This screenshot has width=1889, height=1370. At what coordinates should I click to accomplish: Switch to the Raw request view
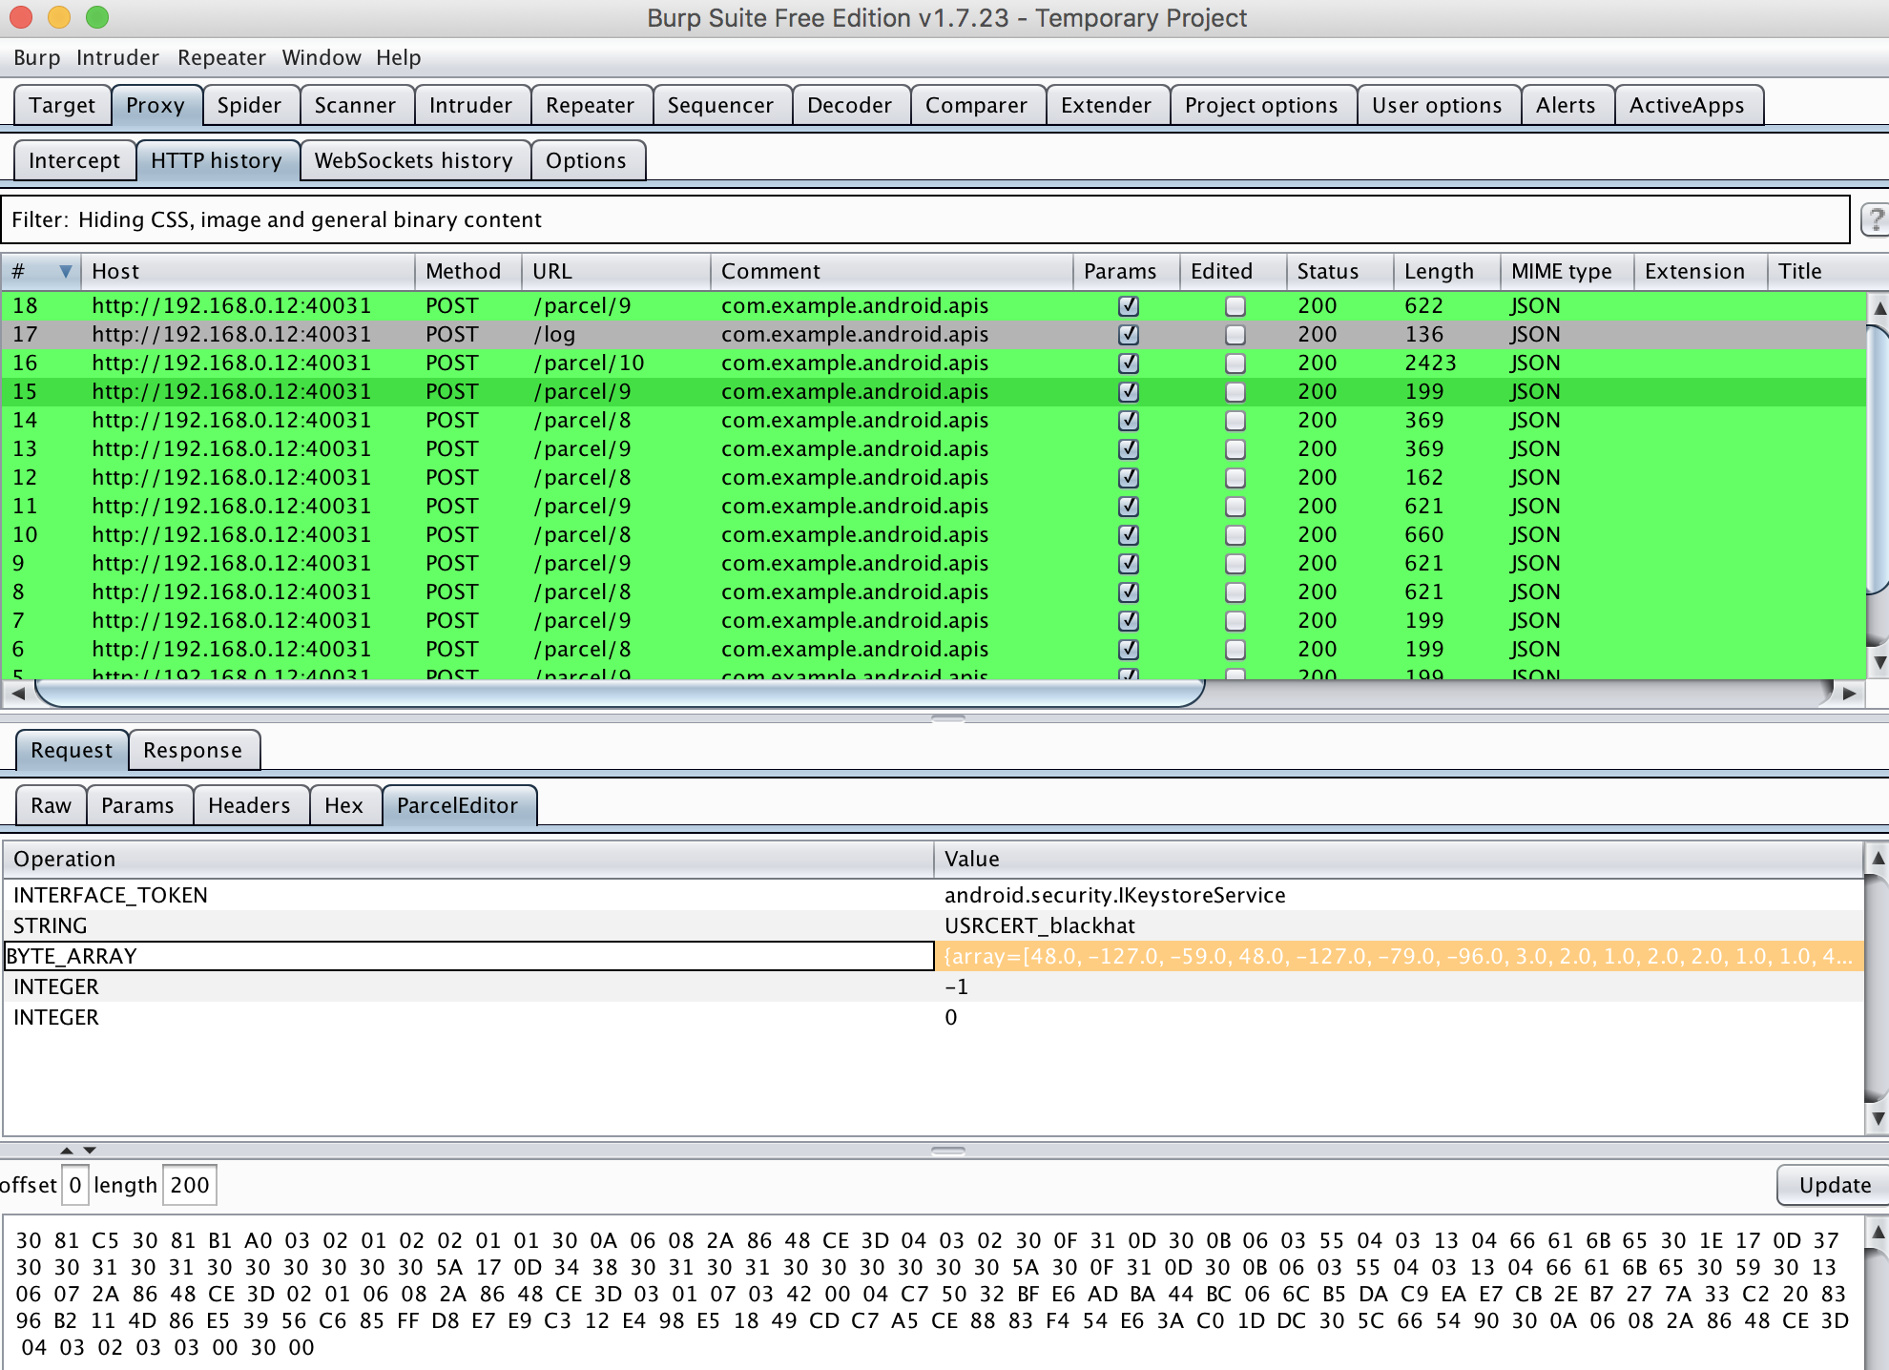51,805
